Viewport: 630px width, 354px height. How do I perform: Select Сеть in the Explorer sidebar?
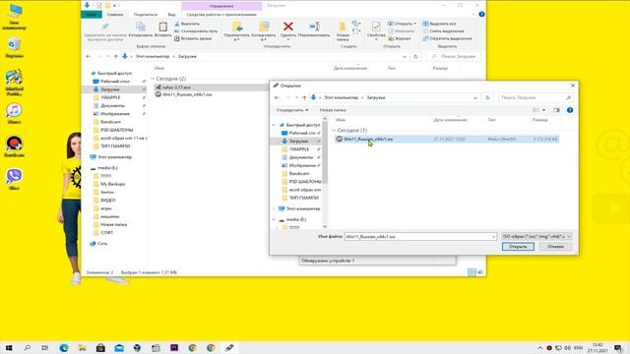point(98,243)
